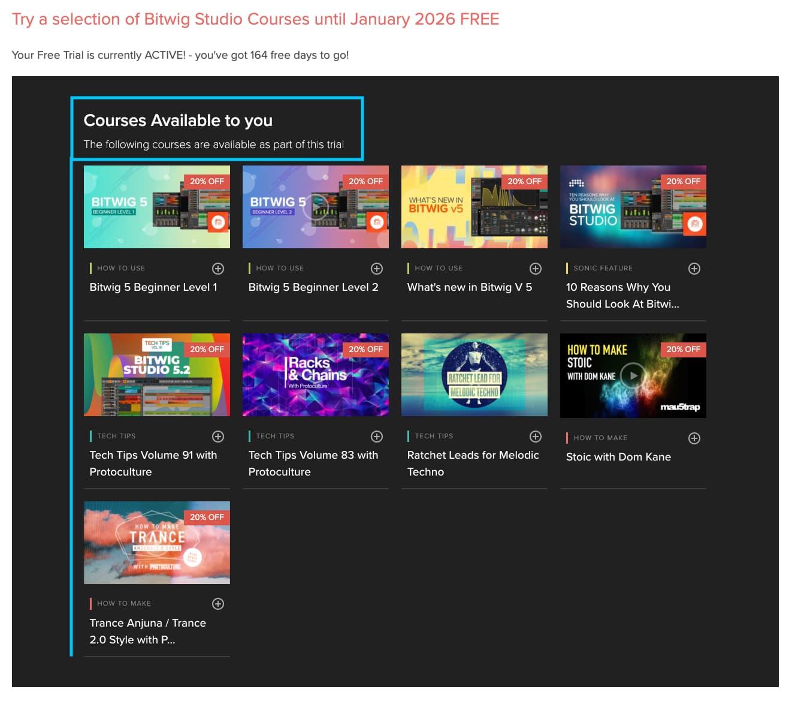789x701 pixels.
Task: Open the Bitwig 5 Beginner Level 1 title
Action: click(x=153, y=287)
